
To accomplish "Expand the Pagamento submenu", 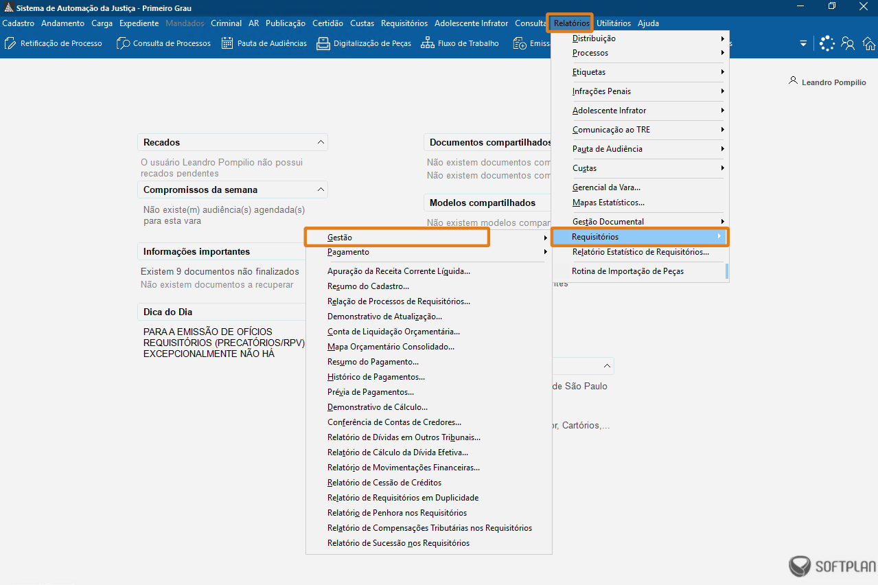I will click(428, 252).
